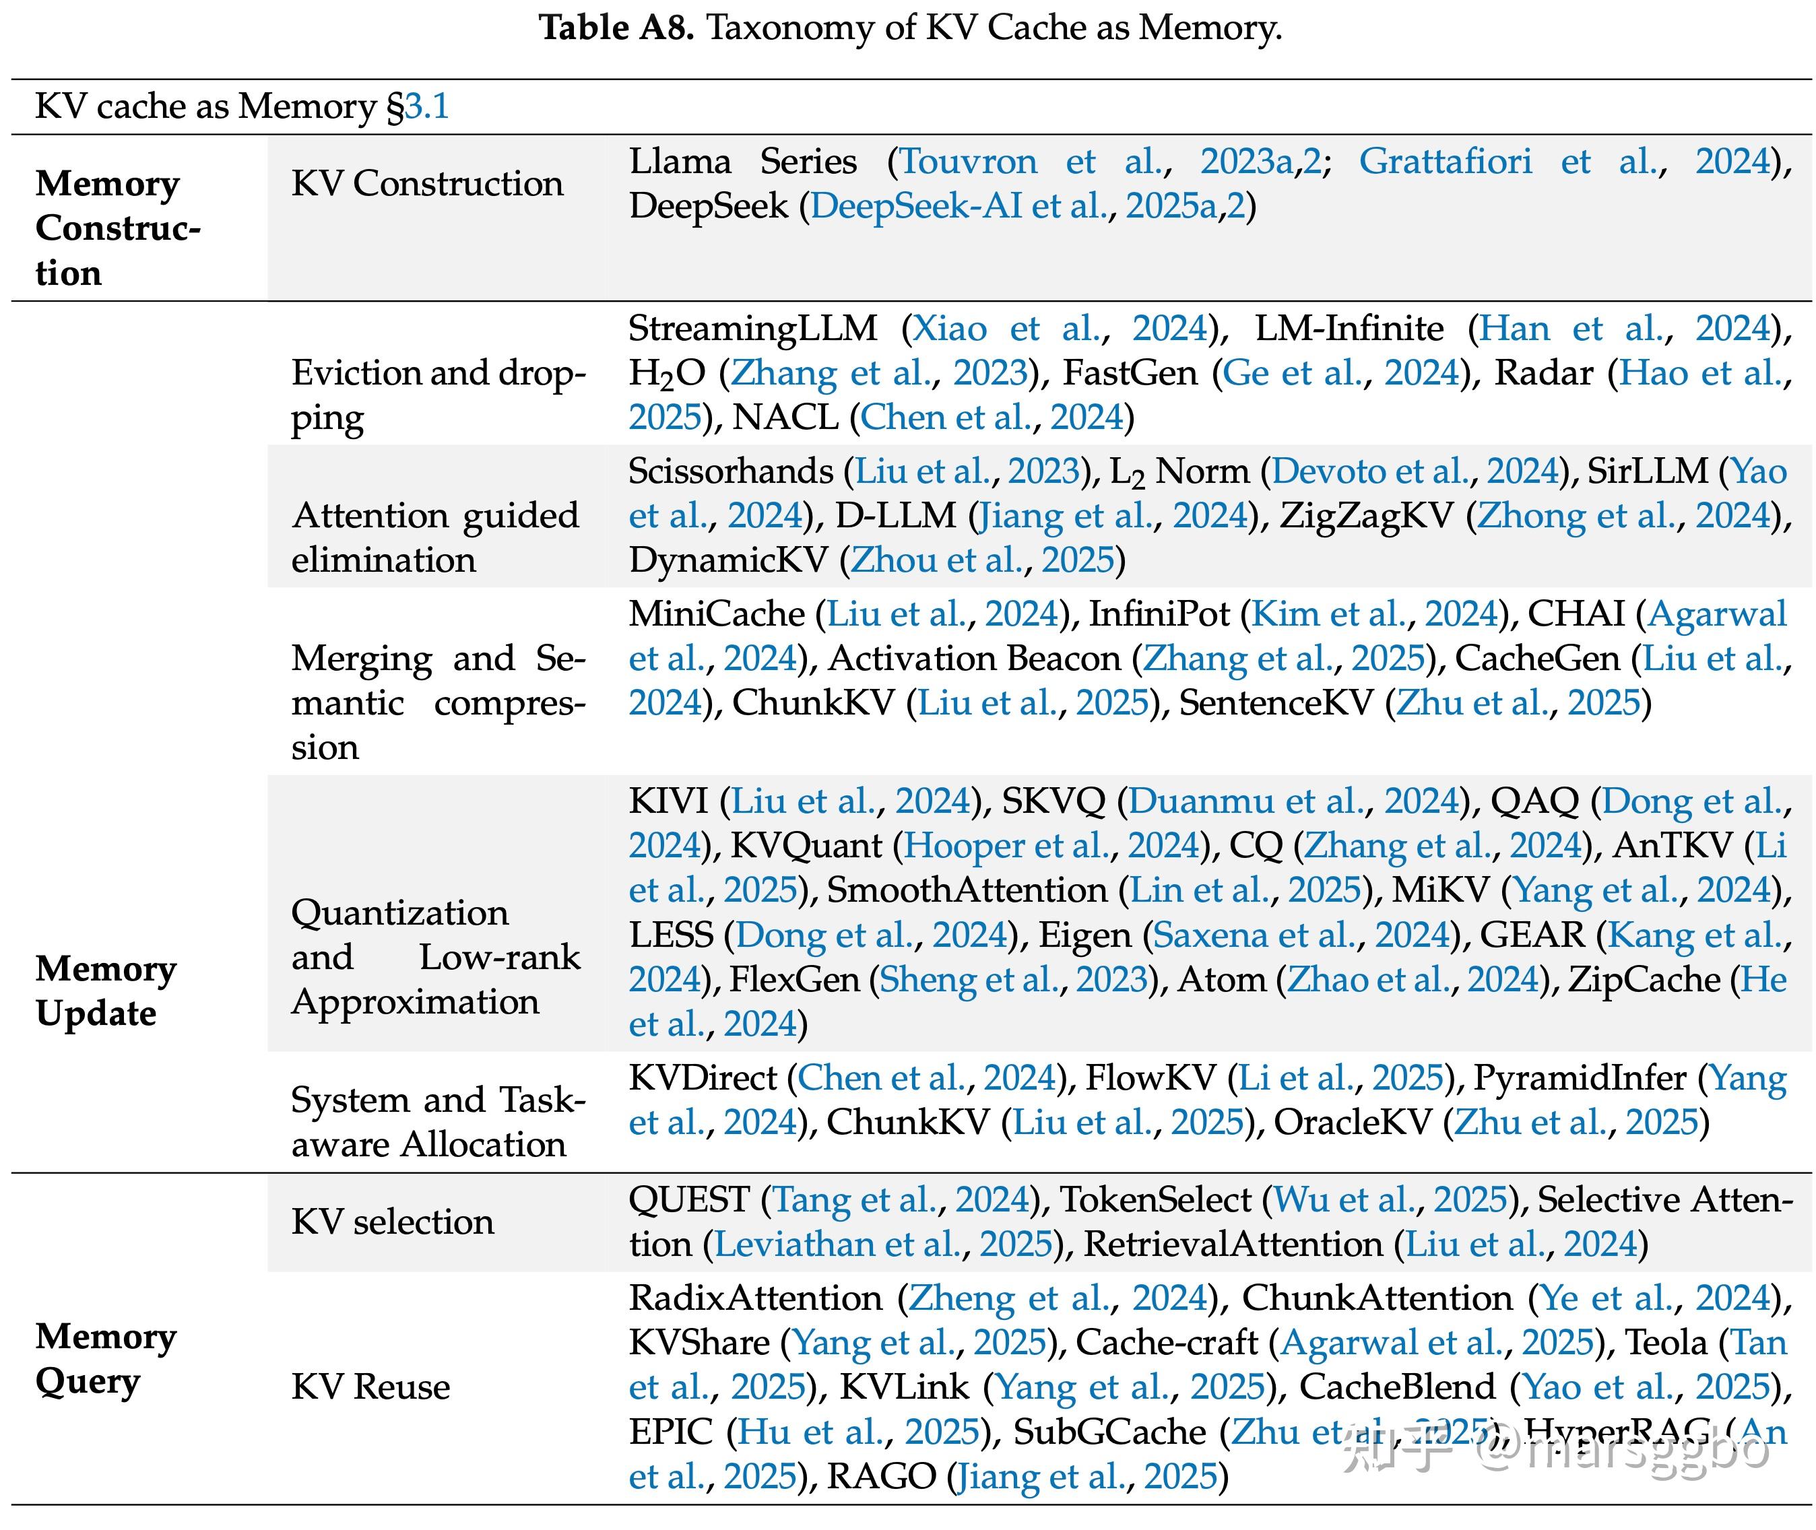Click the 'Memory Query' row heading
This screenshot has height=1530, width=1816.
pos(106,1359)
